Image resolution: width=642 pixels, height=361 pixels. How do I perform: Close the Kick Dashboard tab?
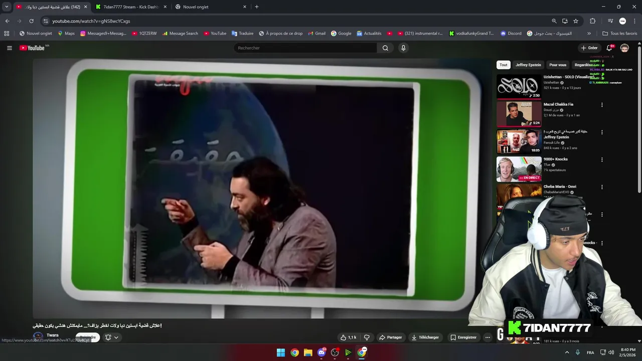point(165,7)
